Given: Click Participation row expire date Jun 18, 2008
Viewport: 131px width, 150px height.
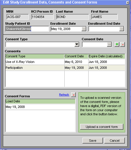Looking at the screenshot, I should (98, 68).
